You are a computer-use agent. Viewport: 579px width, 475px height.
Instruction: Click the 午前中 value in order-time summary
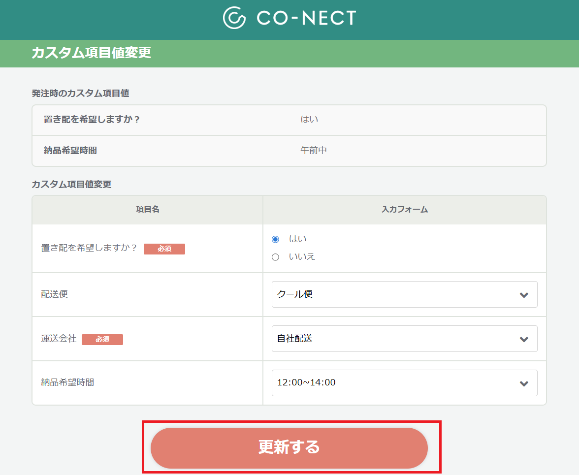314,150
